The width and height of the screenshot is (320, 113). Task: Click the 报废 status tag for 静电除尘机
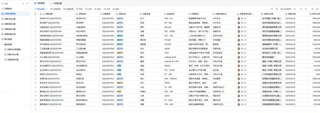pos(119,91)
